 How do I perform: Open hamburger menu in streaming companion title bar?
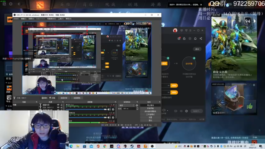coord(190,30)
